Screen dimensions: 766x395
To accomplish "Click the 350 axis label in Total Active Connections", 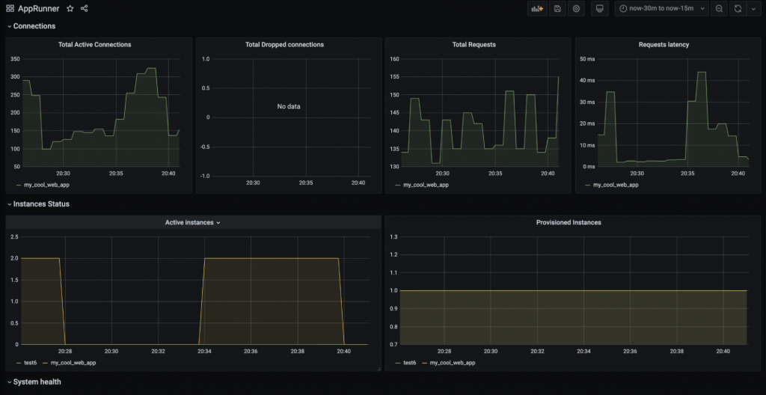I will pos(15,58).
